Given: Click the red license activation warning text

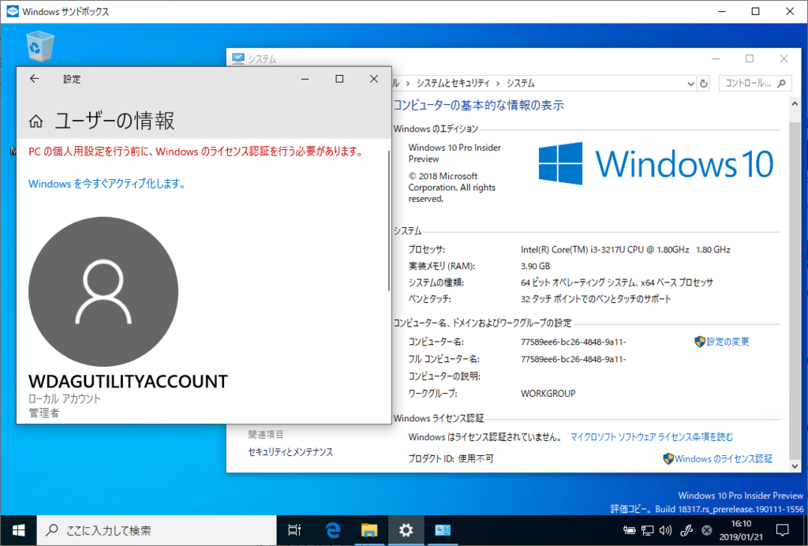Looking at the screenshot, I should pyautogui.click(x=196, y=152).
